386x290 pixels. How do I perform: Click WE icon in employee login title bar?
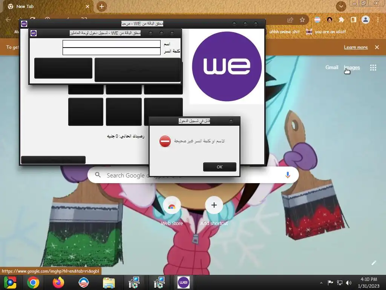coord(34,33)
